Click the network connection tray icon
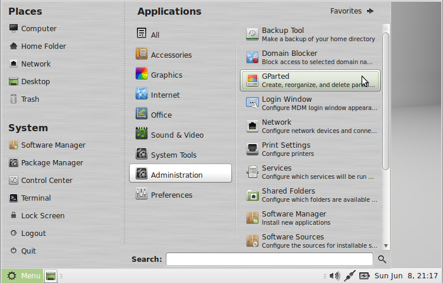The height and width of the screenshot is (283, 443). click(x=349, y=276)
